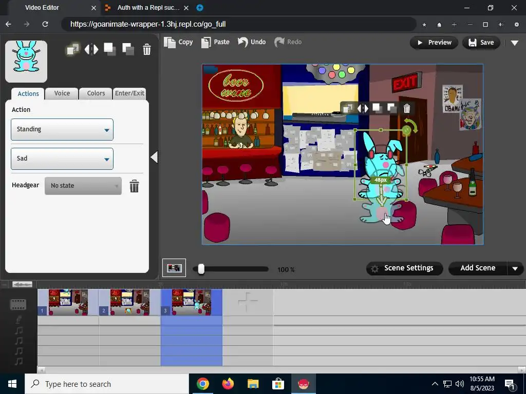Click the film strip track icon
The height and width of the screenshot is (394, 526).
[18, 304]
